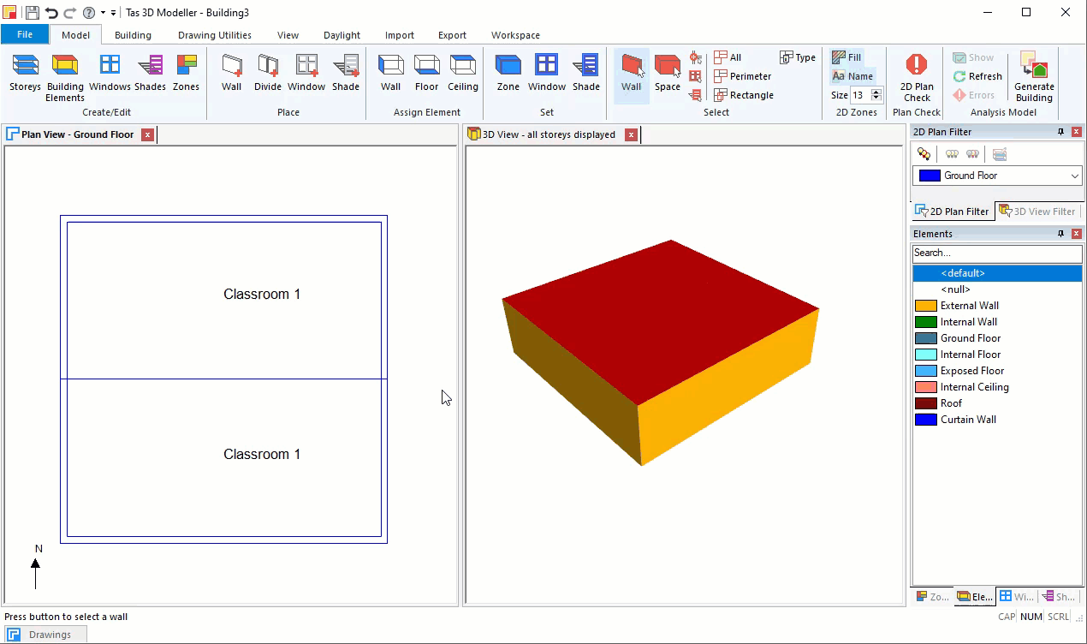Select the Divide placement tool
Image resolution: width=1087 pixels, height=644 pixels.
pos(268,73)
